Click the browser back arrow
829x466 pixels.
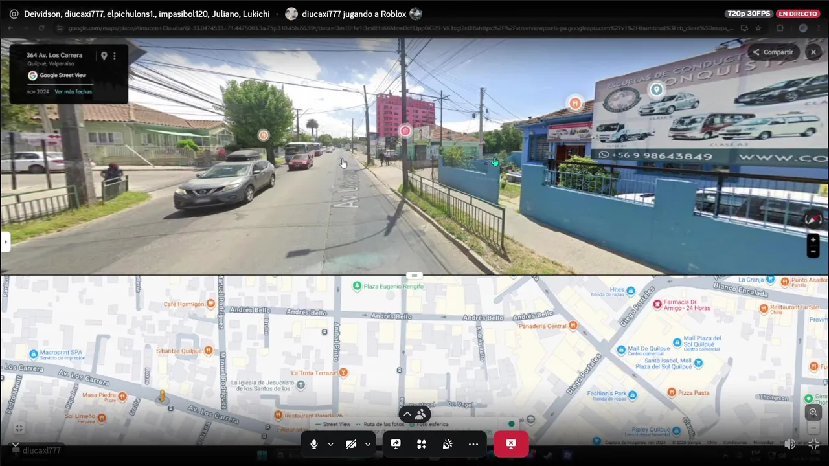click(x=11, y=28)
